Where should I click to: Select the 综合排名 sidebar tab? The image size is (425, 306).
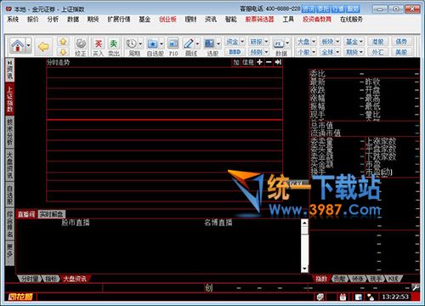[9, 224]
